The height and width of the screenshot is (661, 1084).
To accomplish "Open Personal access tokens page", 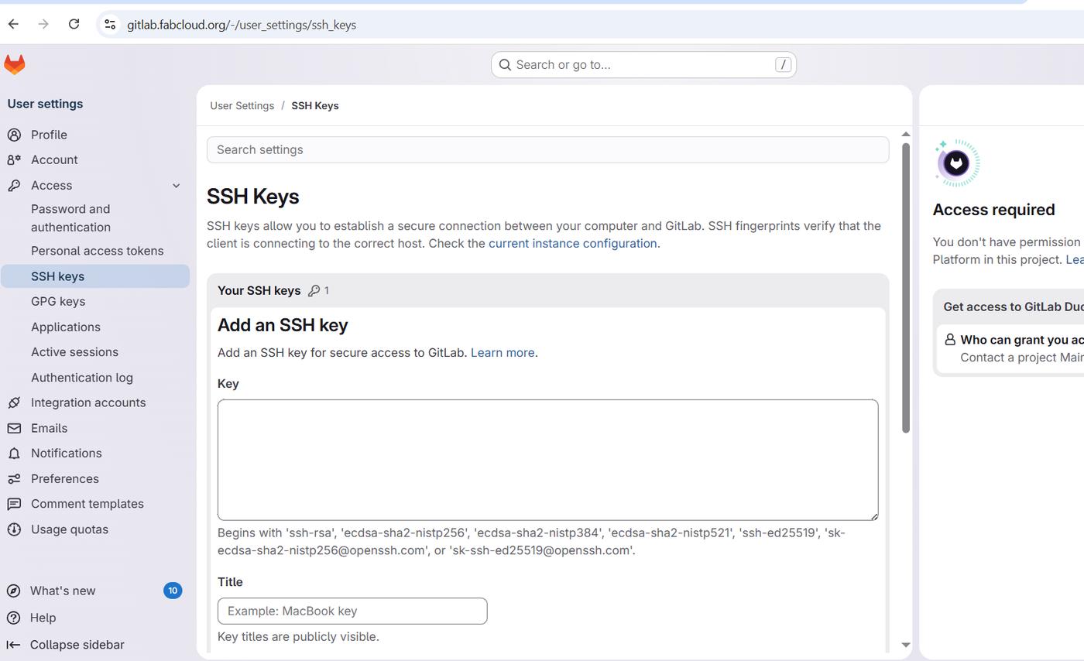I will [x=97, y=251].
